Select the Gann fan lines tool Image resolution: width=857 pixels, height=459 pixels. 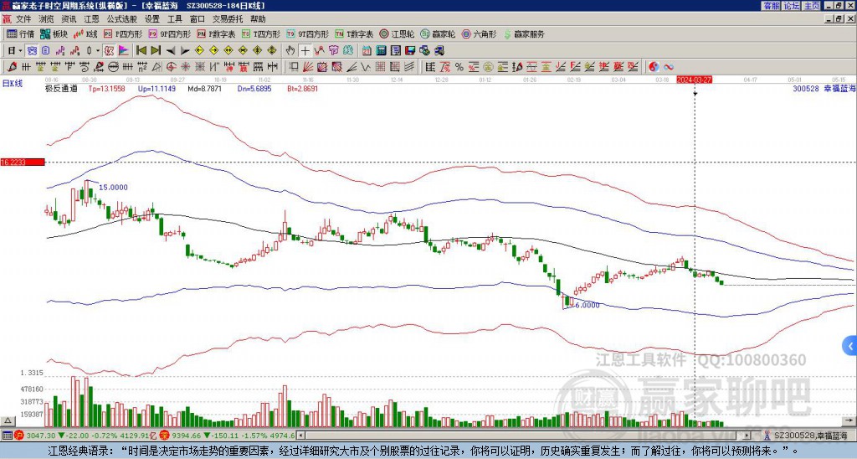tap(308, 67)
